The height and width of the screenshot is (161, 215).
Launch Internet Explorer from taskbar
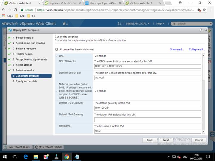(x=26, y=157)
